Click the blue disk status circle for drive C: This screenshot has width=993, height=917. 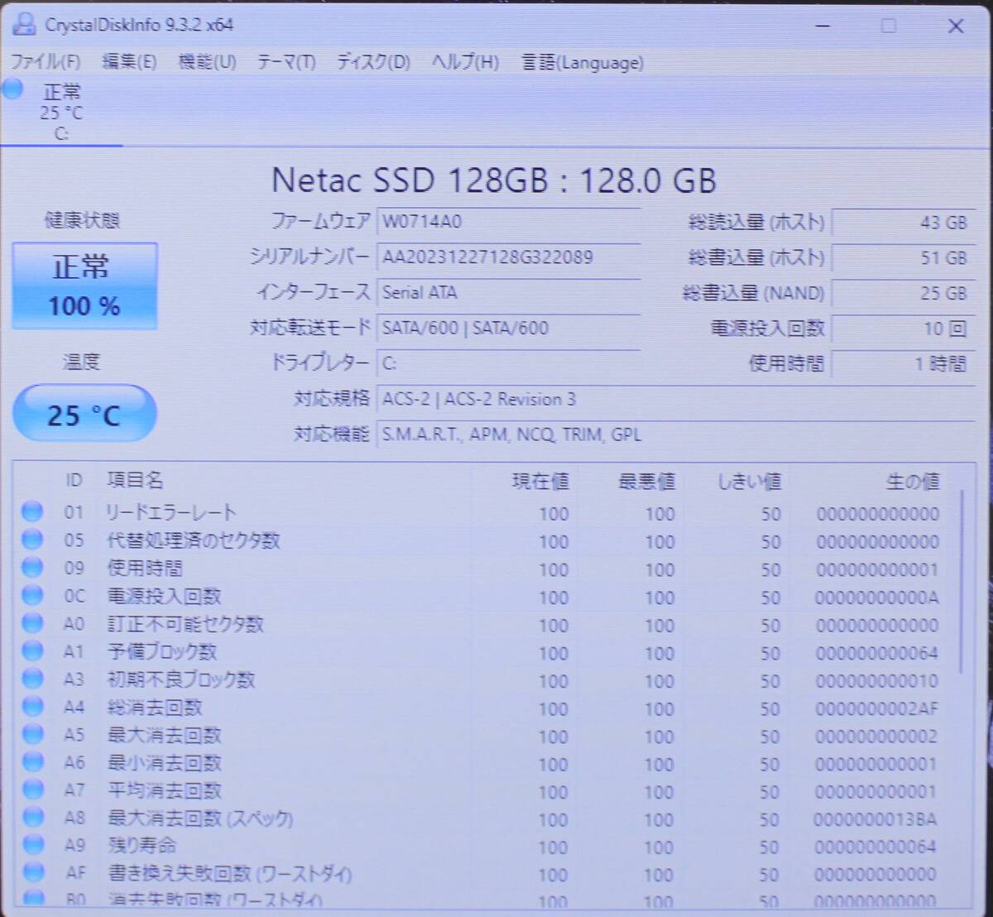(x=12, y=89)
